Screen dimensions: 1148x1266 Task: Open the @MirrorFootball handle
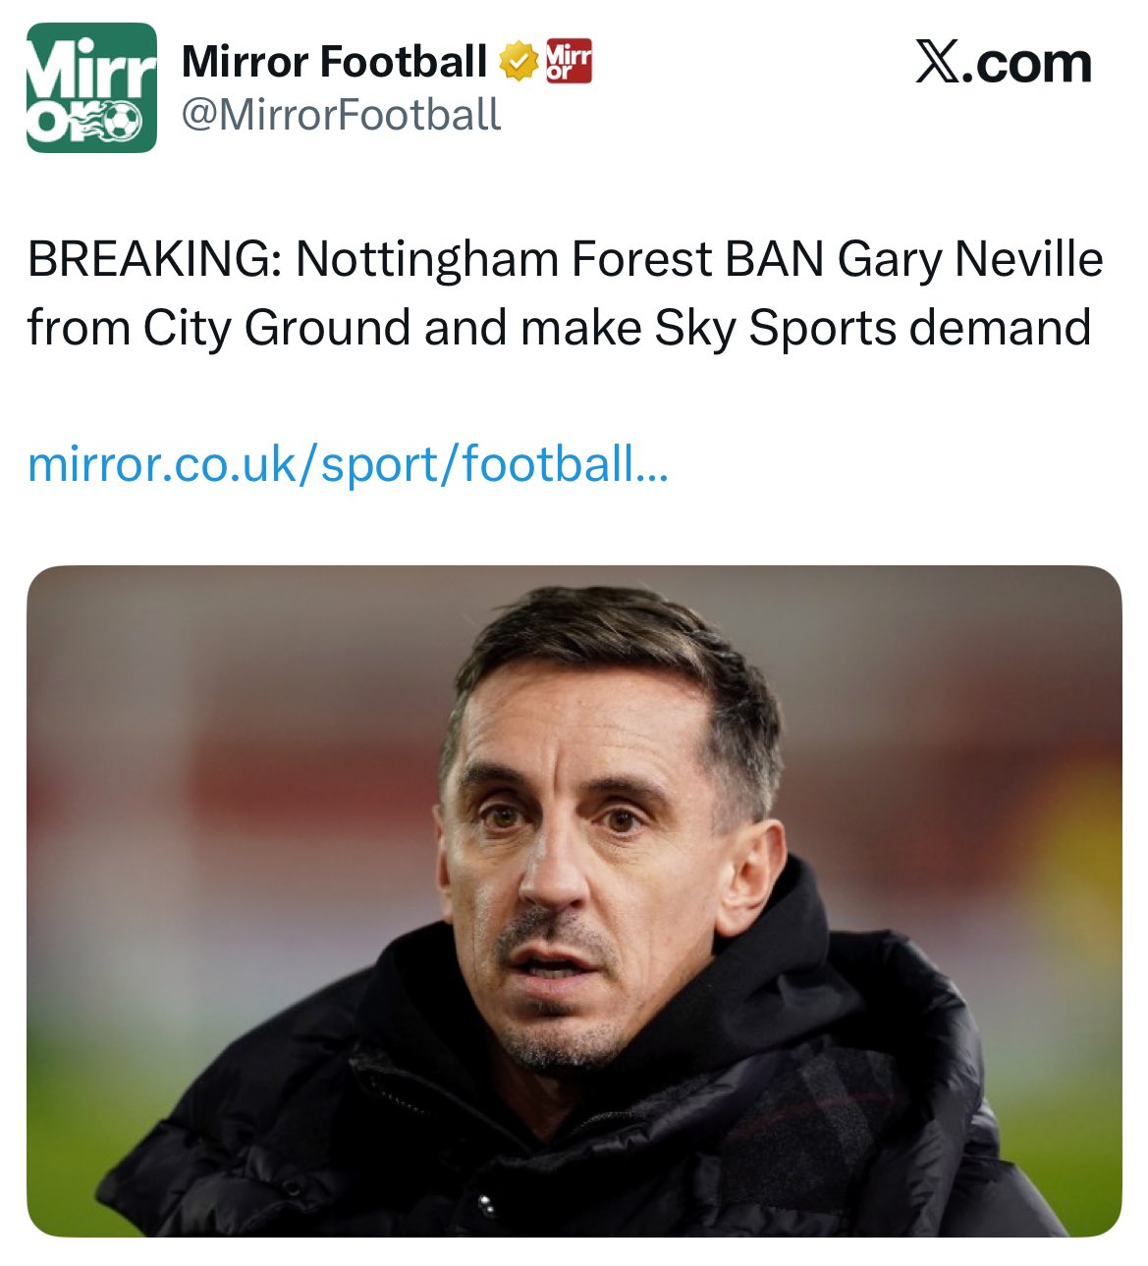341,115
